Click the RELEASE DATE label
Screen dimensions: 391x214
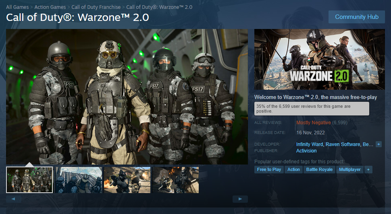270,133
